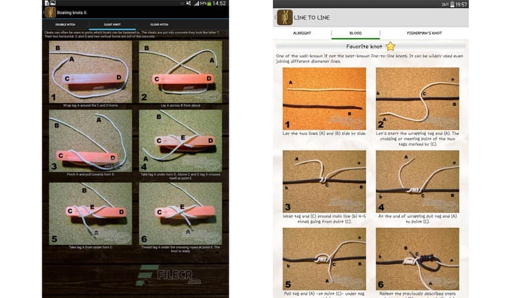Tap caption 'Lay A across B from above'
This screenshot has height=298, width=515.
[x=180, y=105]
